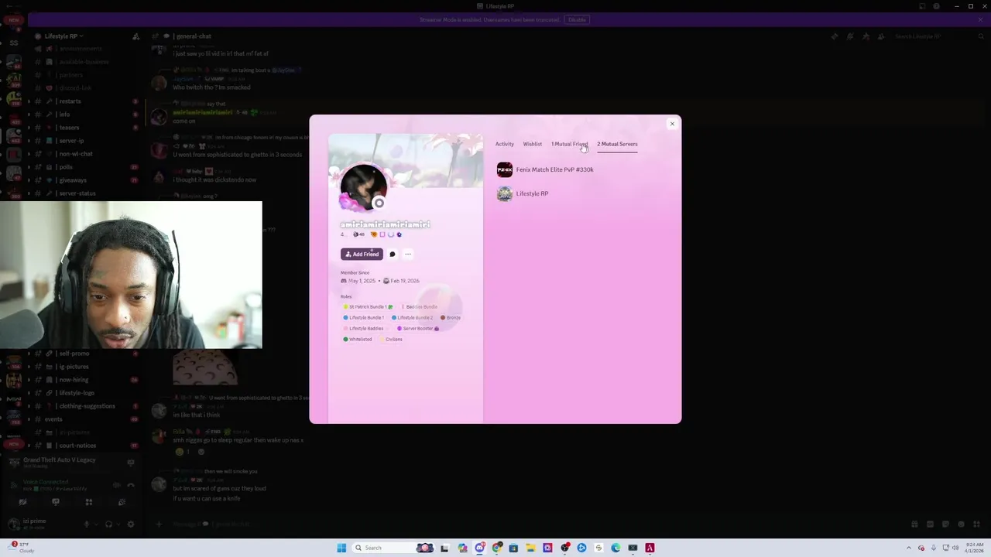The width and height of the screenshot is (991, 557).
Task: Open the ig-pictures channel
Action: click(74, 367)
